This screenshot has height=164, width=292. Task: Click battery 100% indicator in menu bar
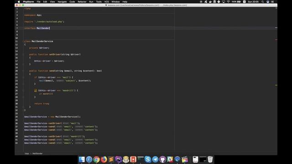236,2
